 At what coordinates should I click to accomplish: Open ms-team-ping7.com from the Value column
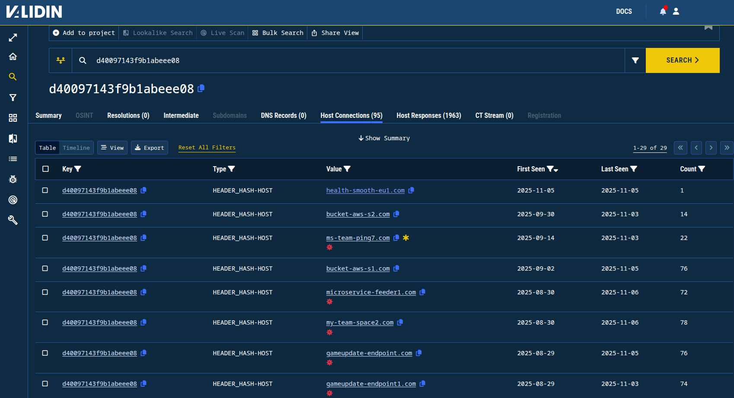(x=358, y=238)
